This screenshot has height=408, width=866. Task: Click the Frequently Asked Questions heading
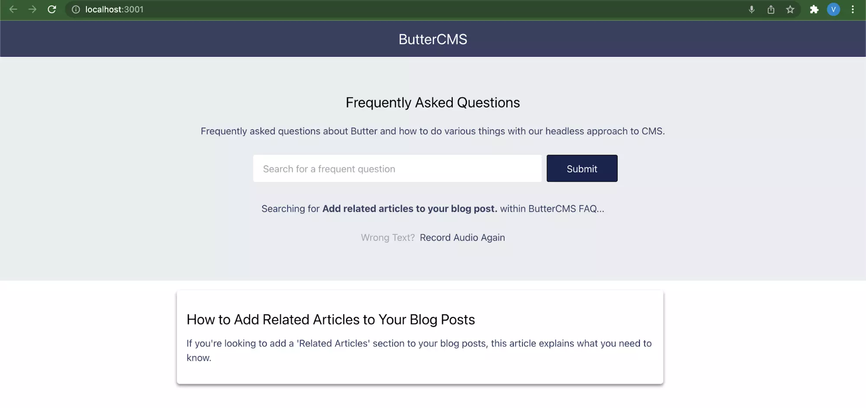click(x=433, y=103)
